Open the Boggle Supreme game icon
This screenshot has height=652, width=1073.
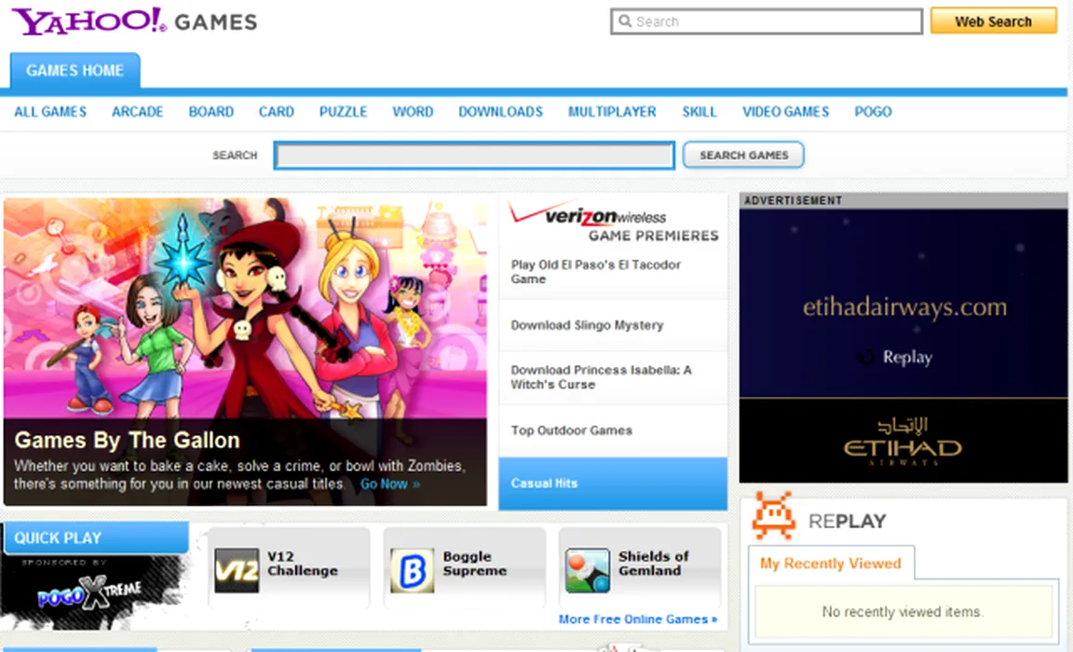tap(412, 570)
